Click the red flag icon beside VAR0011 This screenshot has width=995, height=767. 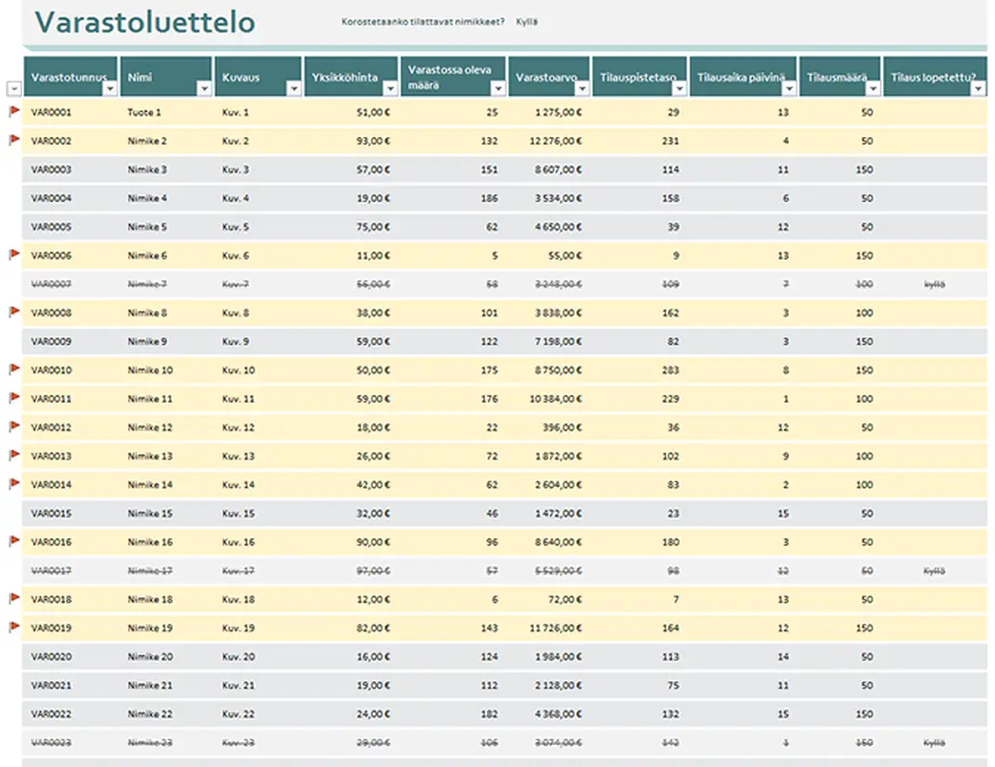(14, 398)
